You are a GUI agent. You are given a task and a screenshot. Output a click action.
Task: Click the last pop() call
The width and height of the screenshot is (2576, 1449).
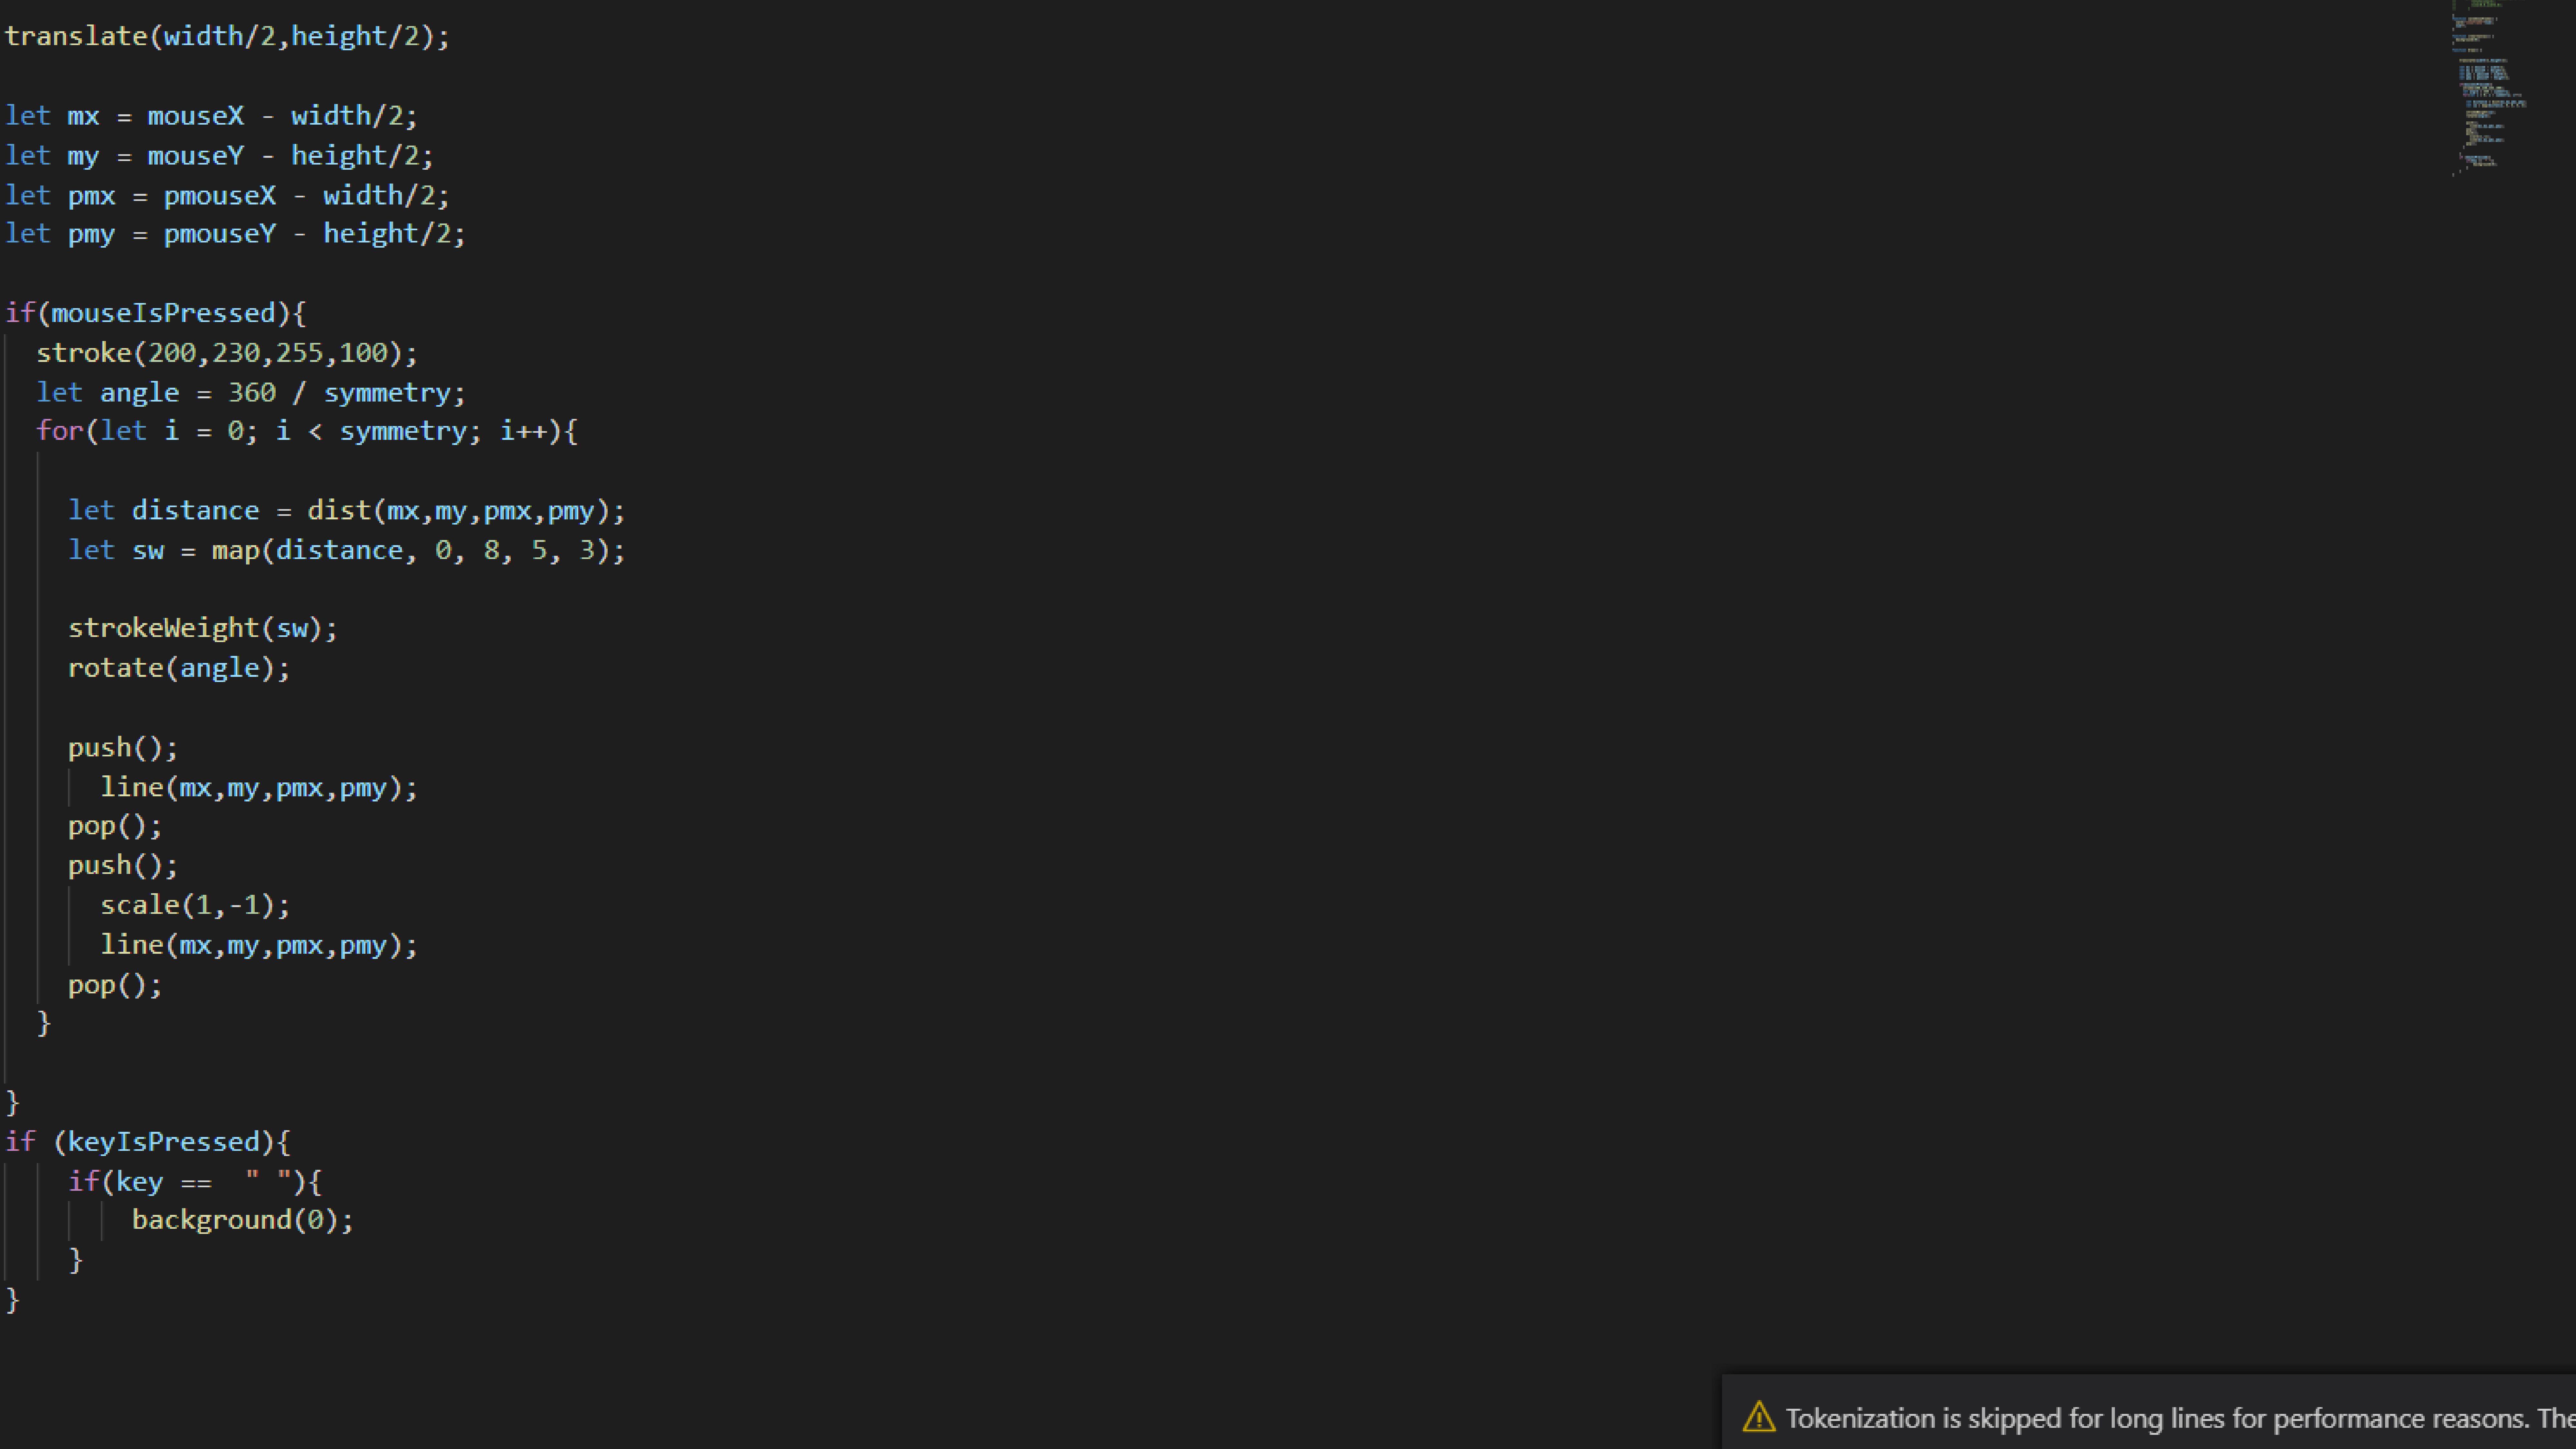[114, 985]
